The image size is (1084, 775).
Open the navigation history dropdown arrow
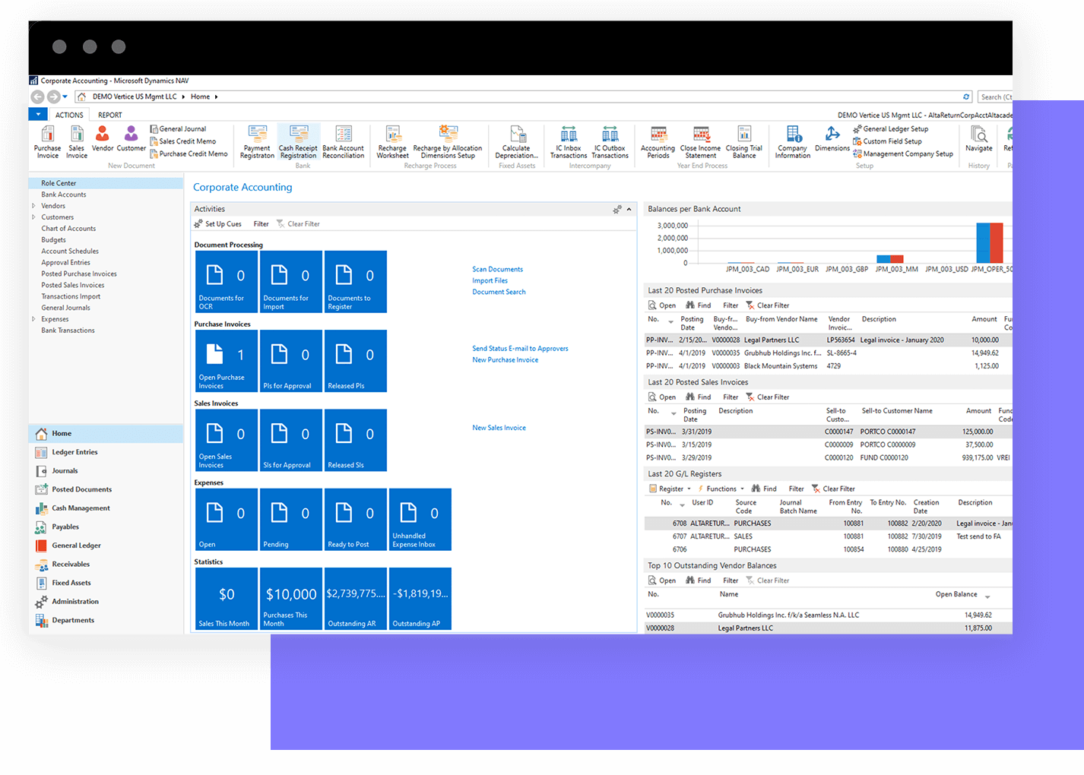(x=65, y=96)
